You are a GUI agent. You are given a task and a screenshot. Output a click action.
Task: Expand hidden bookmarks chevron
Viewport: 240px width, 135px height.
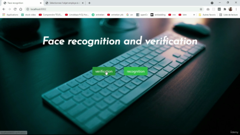click(194, 15)
